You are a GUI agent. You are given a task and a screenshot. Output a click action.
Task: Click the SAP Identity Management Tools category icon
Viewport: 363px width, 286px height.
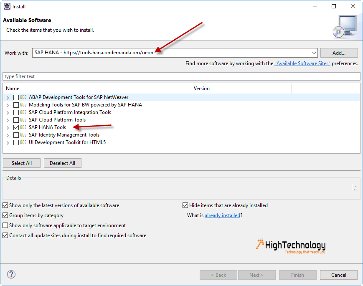pyautogui.click(x=23, y=135)
